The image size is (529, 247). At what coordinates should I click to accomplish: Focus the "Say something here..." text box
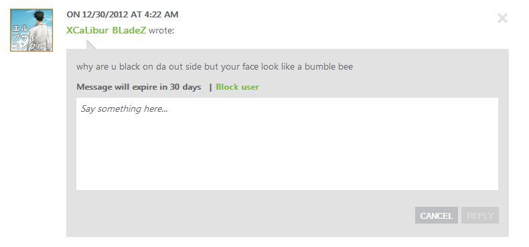coord(287,144)
